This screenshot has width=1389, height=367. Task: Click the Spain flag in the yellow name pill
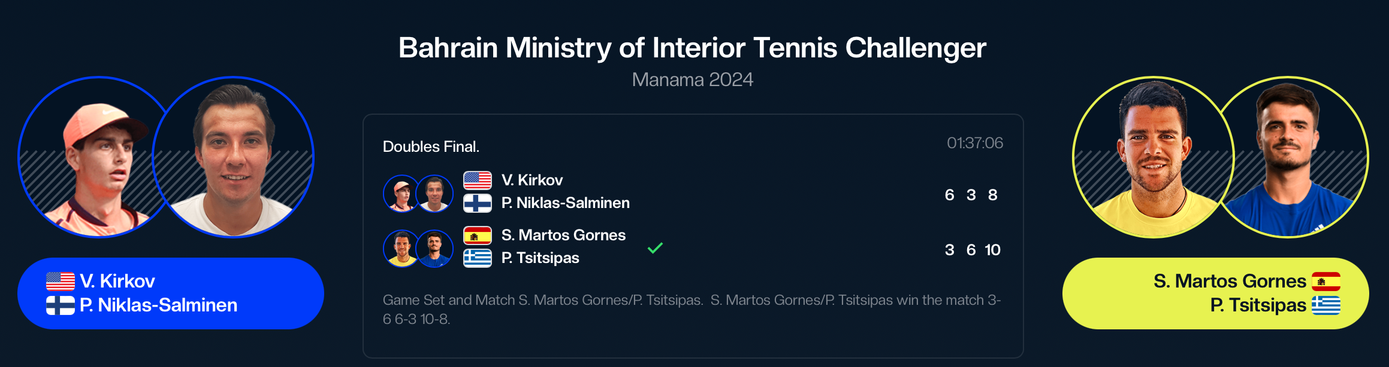point(1325,281)
